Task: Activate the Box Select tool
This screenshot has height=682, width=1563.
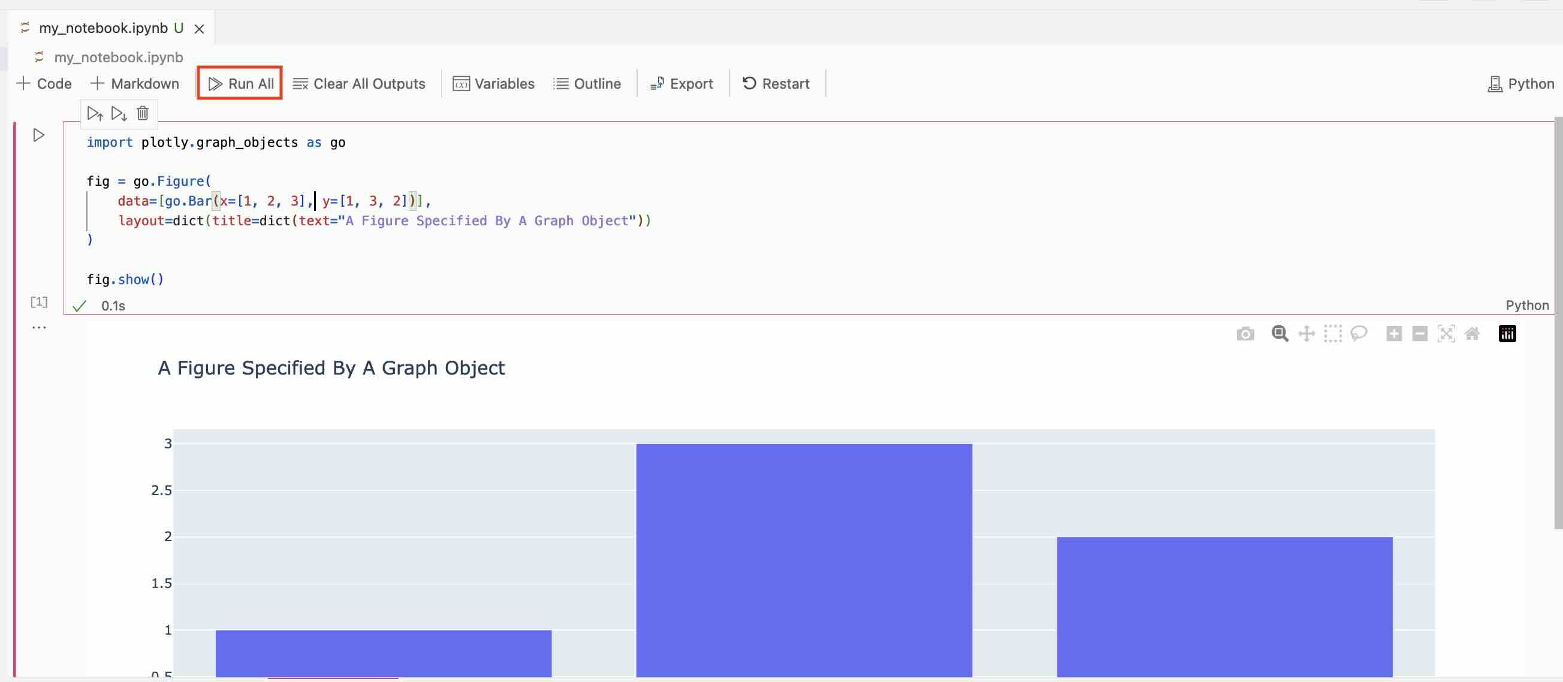Action: 1332,334
